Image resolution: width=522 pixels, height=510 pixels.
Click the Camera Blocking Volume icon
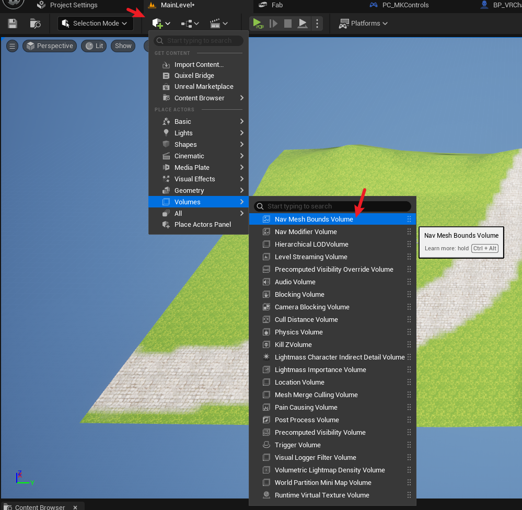[266, 307]
